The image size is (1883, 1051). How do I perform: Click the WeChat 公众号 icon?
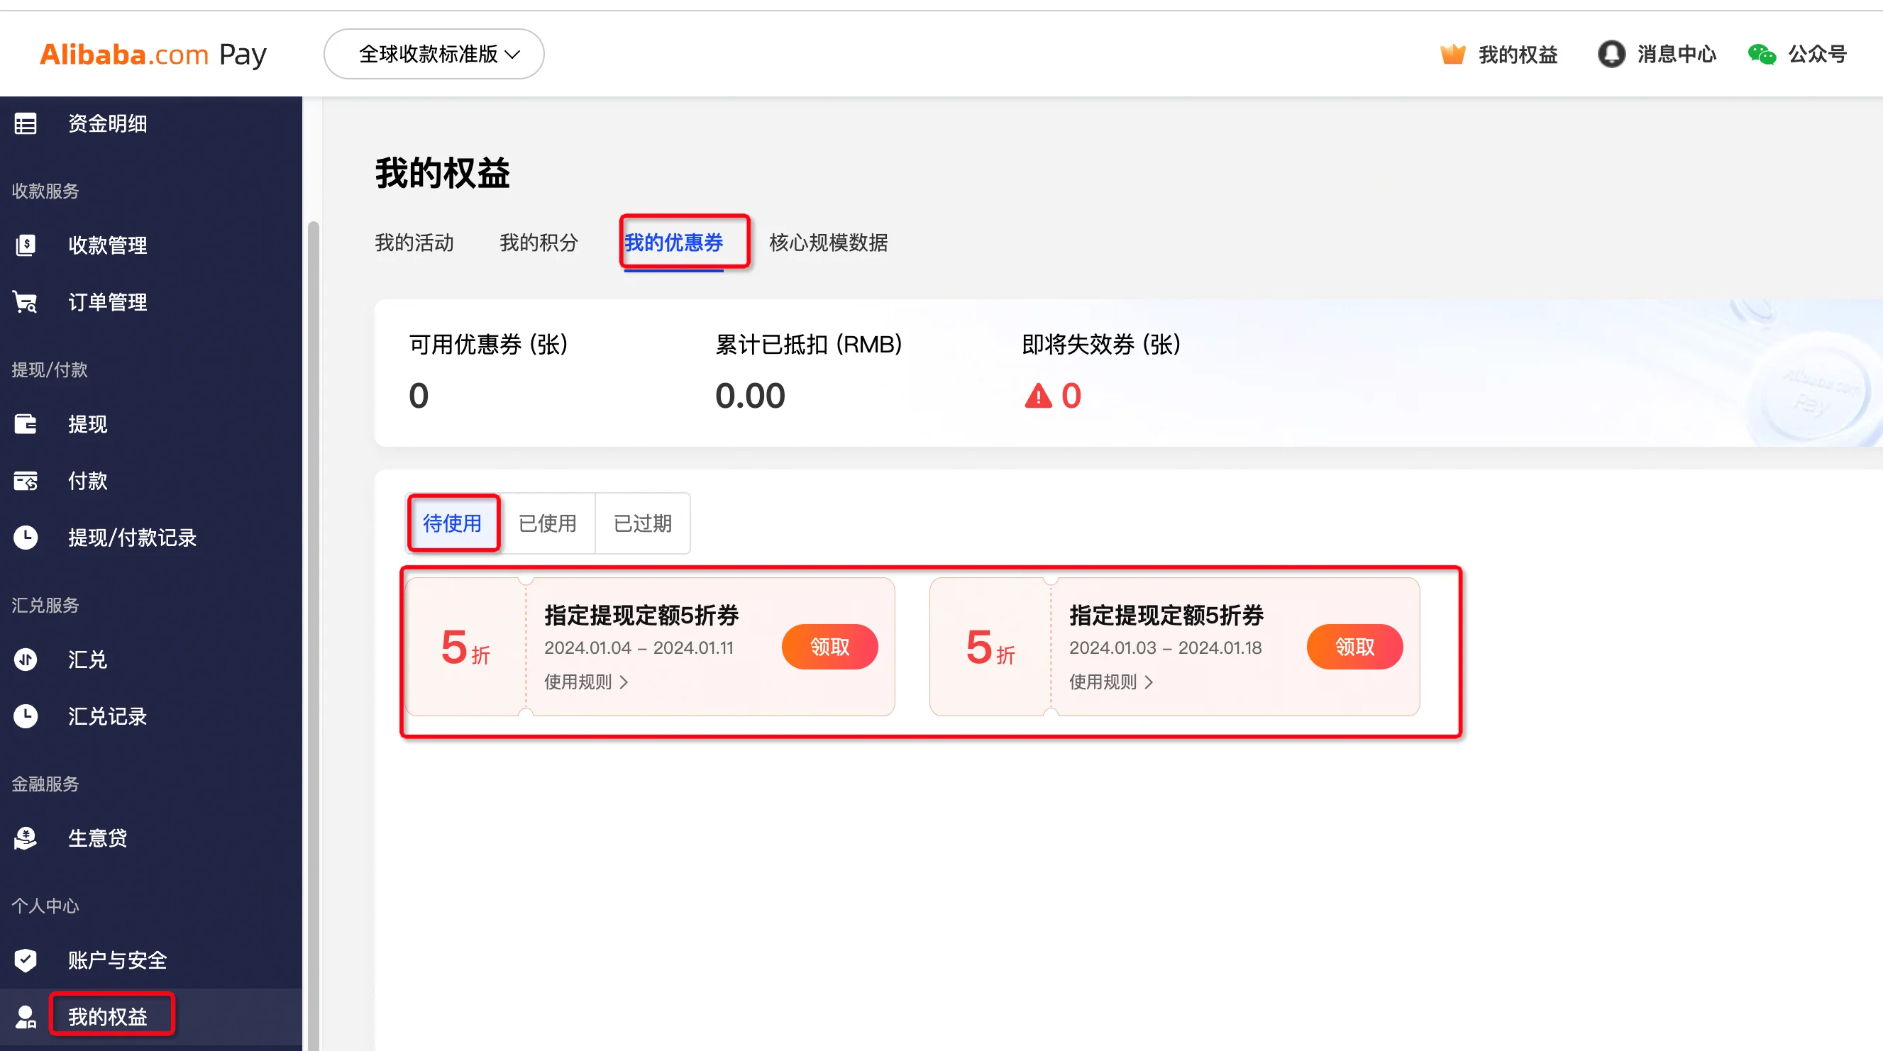pos(1762,54)
